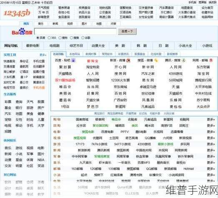
Task: Open the 天气预报 link in header
Action: [43, 8]
